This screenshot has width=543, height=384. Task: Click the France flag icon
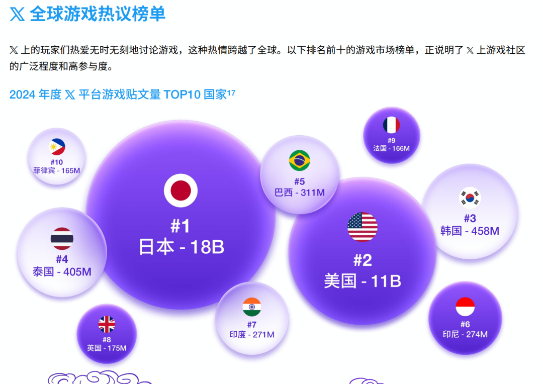click(392, 125)
